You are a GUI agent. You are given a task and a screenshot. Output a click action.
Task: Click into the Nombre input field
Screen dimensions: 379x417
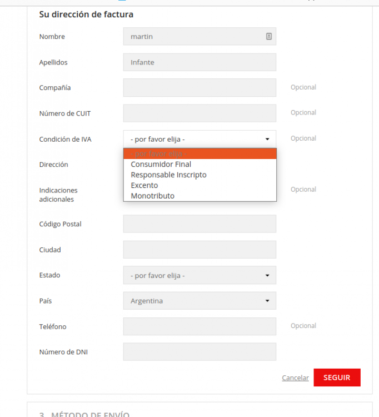(200, 37)
